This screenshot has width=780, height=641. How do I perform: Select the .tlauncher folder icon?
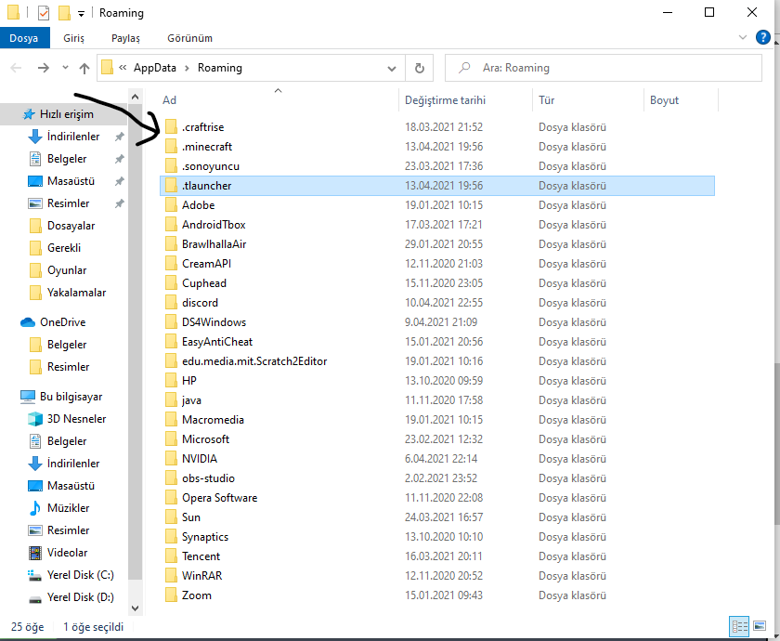coord(171,185)
